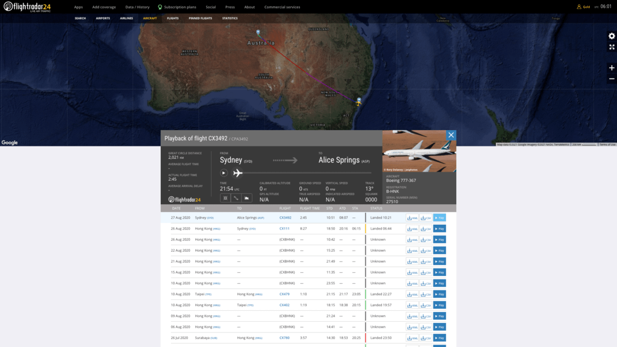
Task: Download KML for the 09 Aug 2020 flight
Action: [x=412, y=316]
